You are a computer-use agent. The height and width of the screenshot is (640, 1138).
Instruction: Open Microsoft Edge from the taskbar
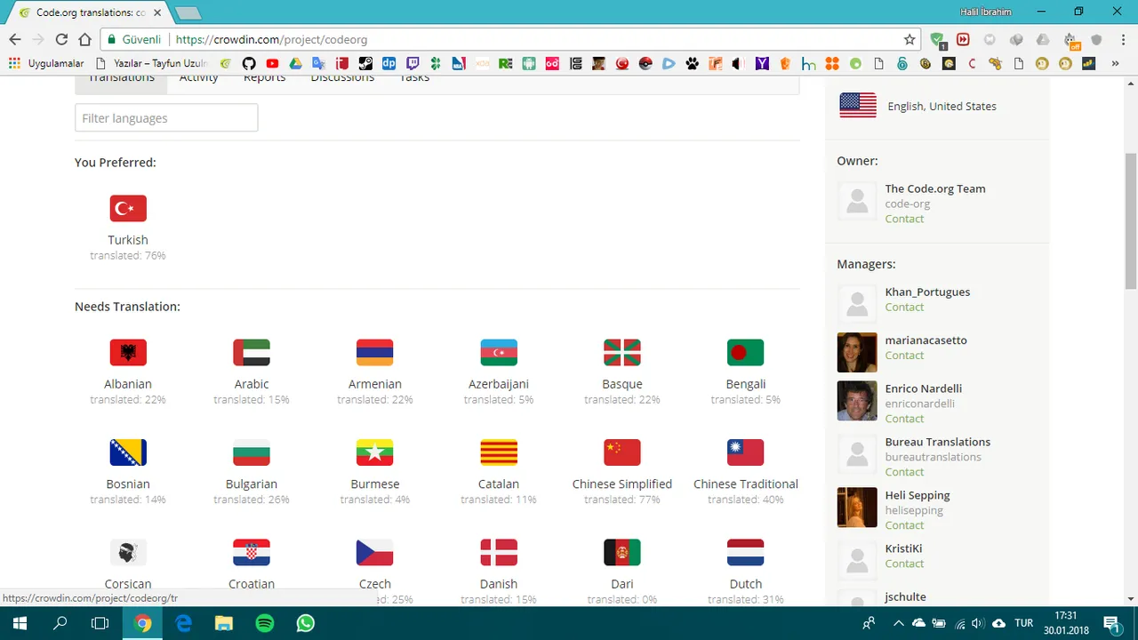[183, 623]
